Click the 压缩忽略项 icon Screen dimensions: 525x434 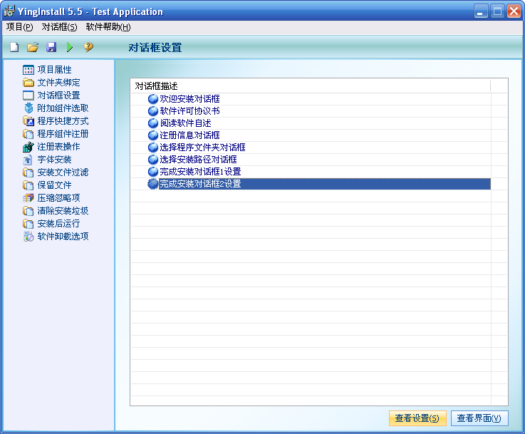28,198
